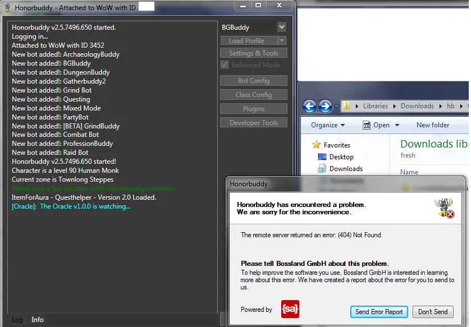This screenshot has width=471, height=327.
Task: Select Desktop under Favorites
Action: coord(341,157)
